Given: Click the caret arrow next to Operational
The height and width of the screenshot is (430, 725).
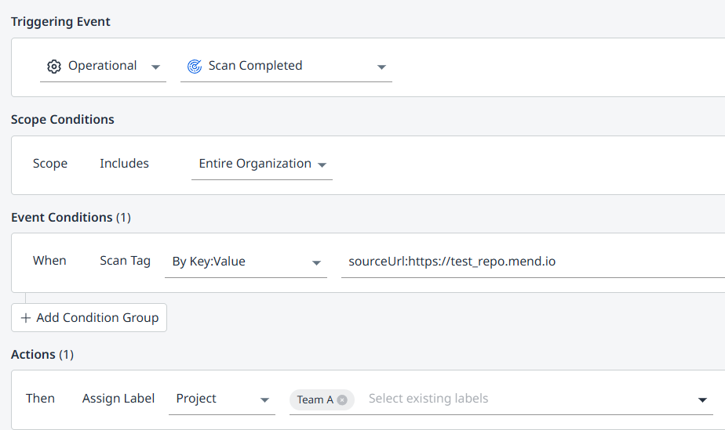Looking at the screenshot, I should click(155, 67).
